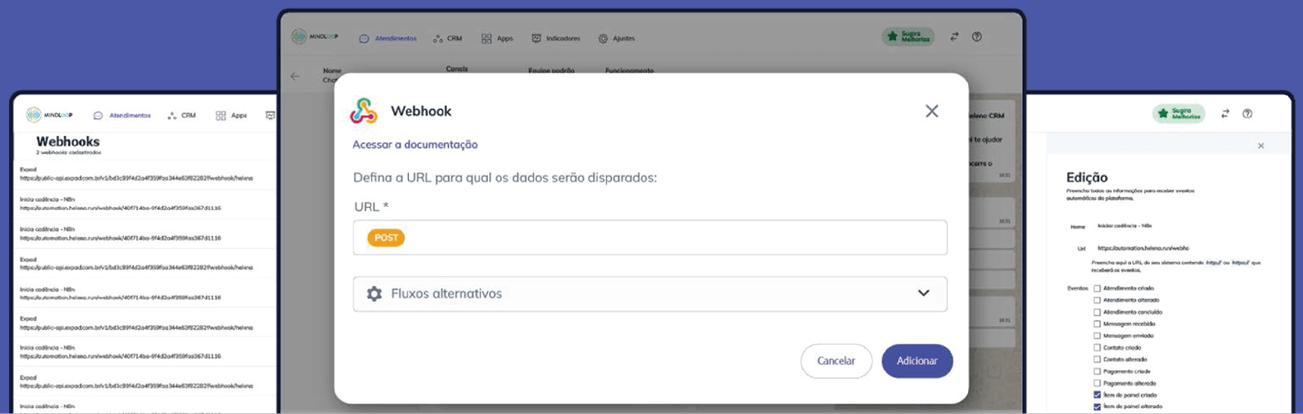The width and height of the screenshot is (1303, 414).
Task: Click the help question mark icon in right panel
Action: coord(1247,114)
